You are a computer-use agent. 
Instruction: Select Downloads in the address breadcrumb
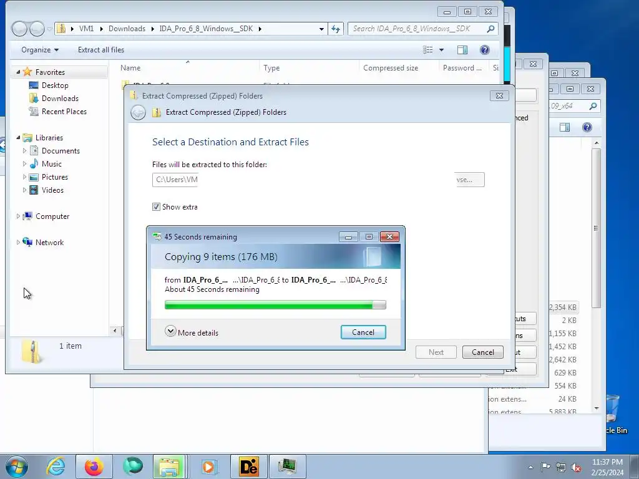click(127, 29)
